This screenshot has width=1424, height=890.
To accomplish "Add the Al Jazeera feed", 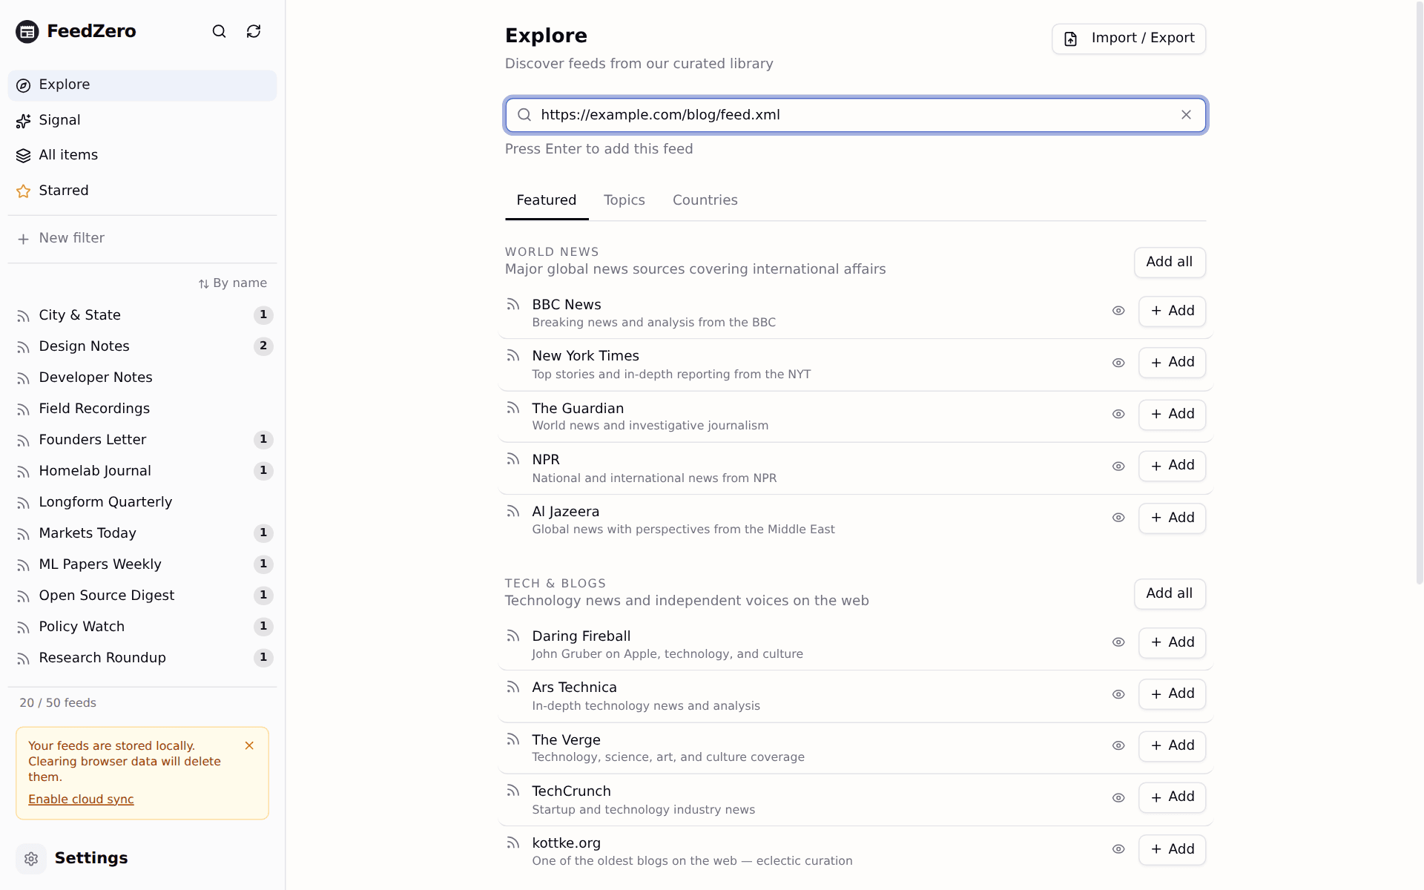I will click(x=1172, y=518).
